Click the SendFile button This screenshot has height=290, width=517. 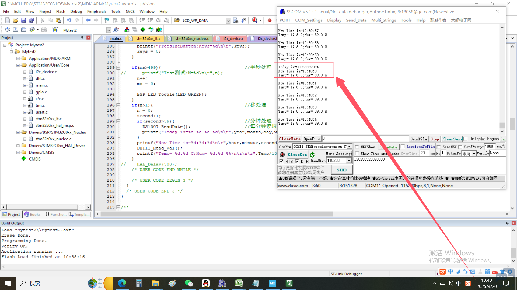point(418,139)
